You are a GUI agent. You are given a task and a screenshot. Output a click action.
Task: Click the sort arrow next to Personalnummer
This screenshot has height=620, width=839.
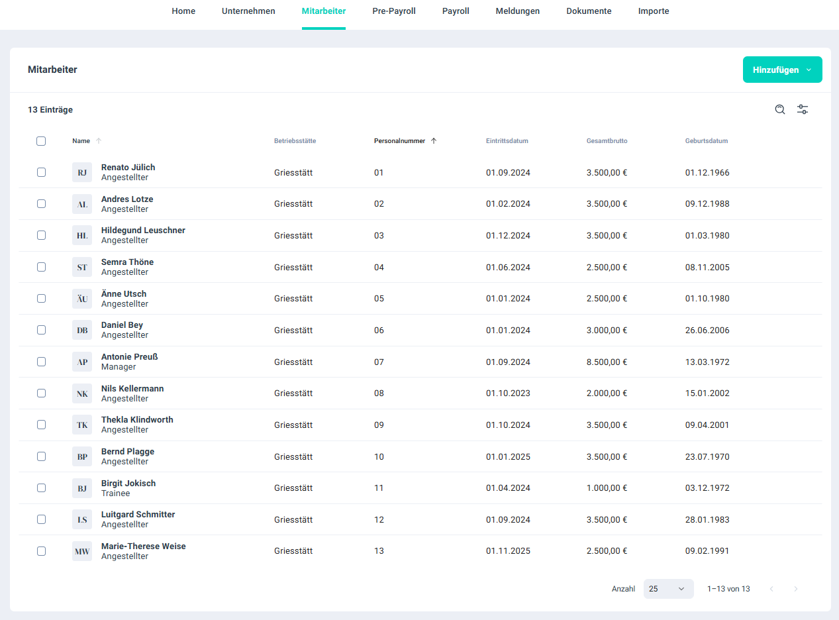(x=434, y=141)
